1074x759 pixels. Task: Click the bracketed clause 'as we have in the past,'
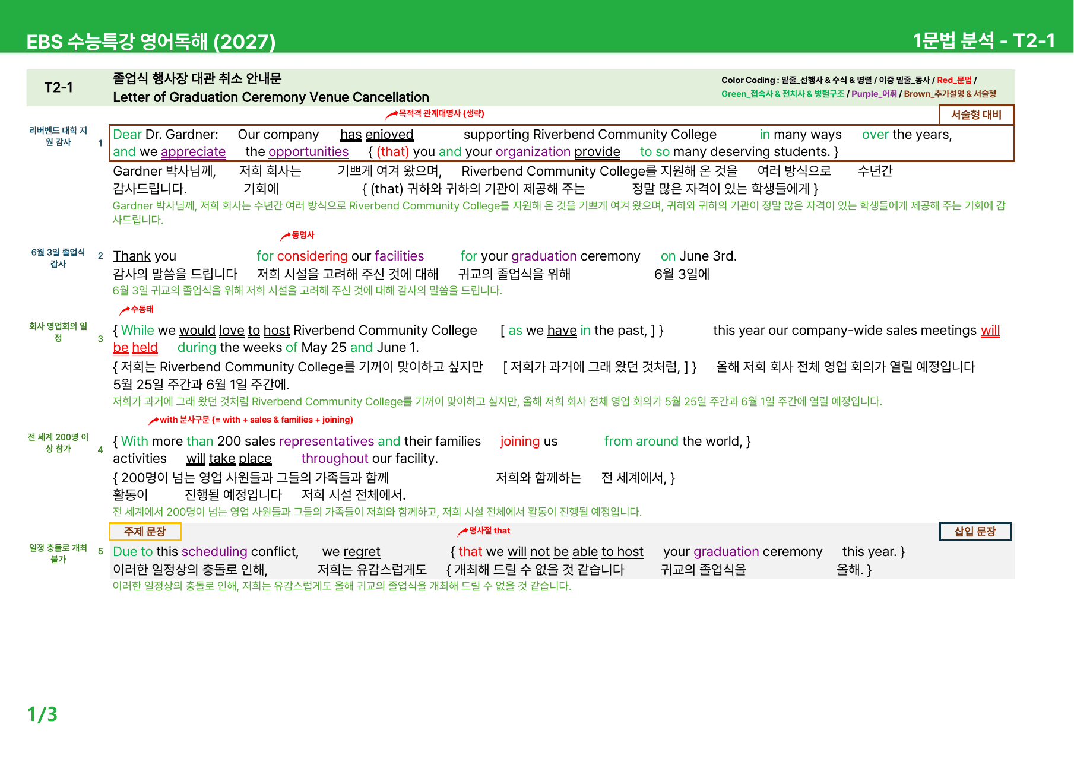coord(578,331)
